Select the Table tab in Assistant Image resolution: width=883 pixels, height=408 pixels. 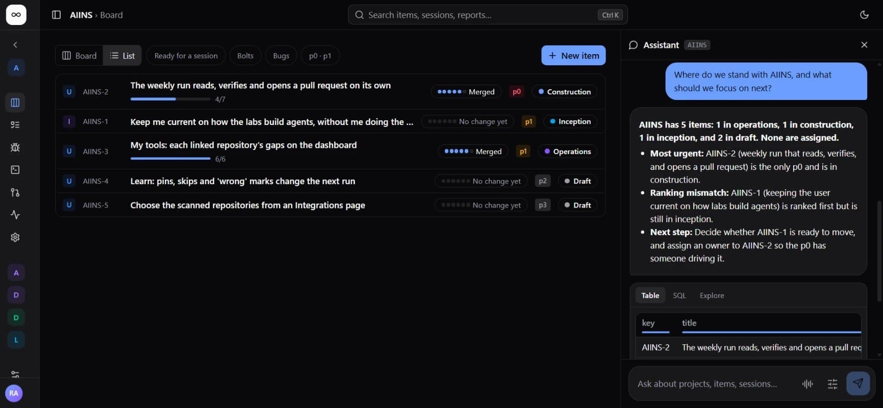(x=650, y=295)
